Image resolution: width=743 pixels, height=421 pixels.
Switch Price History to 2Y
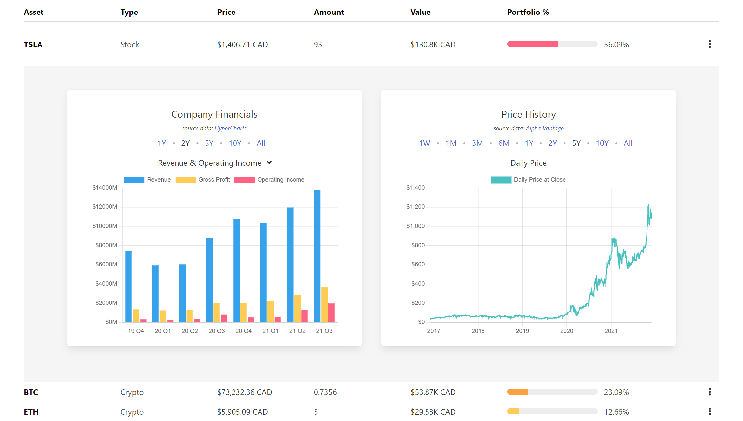point(553,143)
